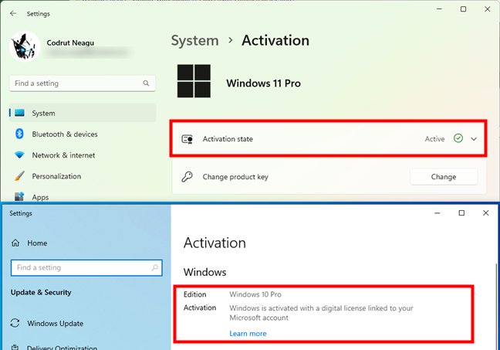Screen dimensions: 500x350
Task: Open Delivery Optimization in sidebar
Action: (x=62, y=347)
